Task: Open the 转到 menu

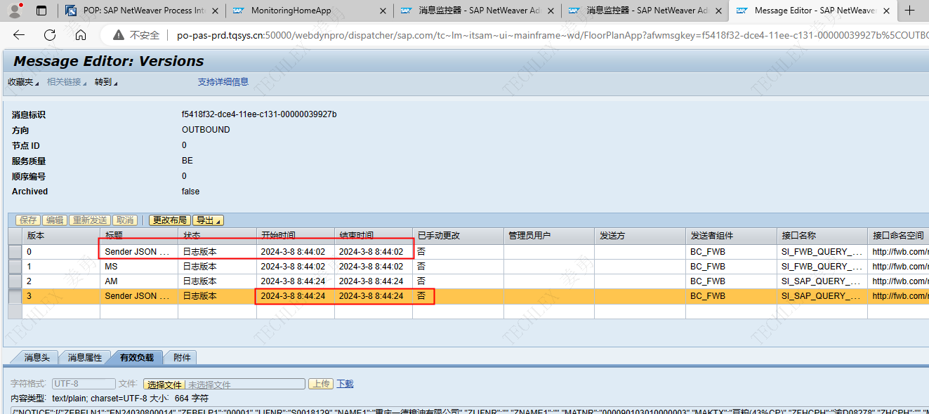Action: tap(106, 82)
